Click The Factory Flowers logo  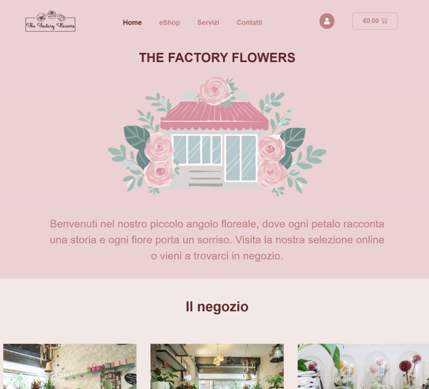click(x=50, y=21)
